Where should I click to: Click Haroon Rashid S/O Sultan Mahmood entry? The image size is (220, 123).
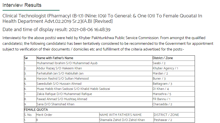(x=63, y=78)
